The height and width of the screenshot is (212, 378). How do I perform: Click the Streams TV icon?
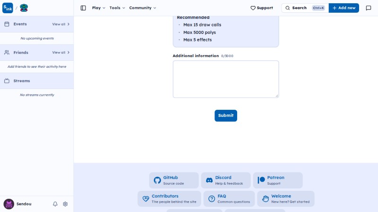point(7,81)
